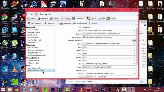Select Rugged Vanquisher weapon
This screenshot has width=164, height=92.
pos(34,53)
